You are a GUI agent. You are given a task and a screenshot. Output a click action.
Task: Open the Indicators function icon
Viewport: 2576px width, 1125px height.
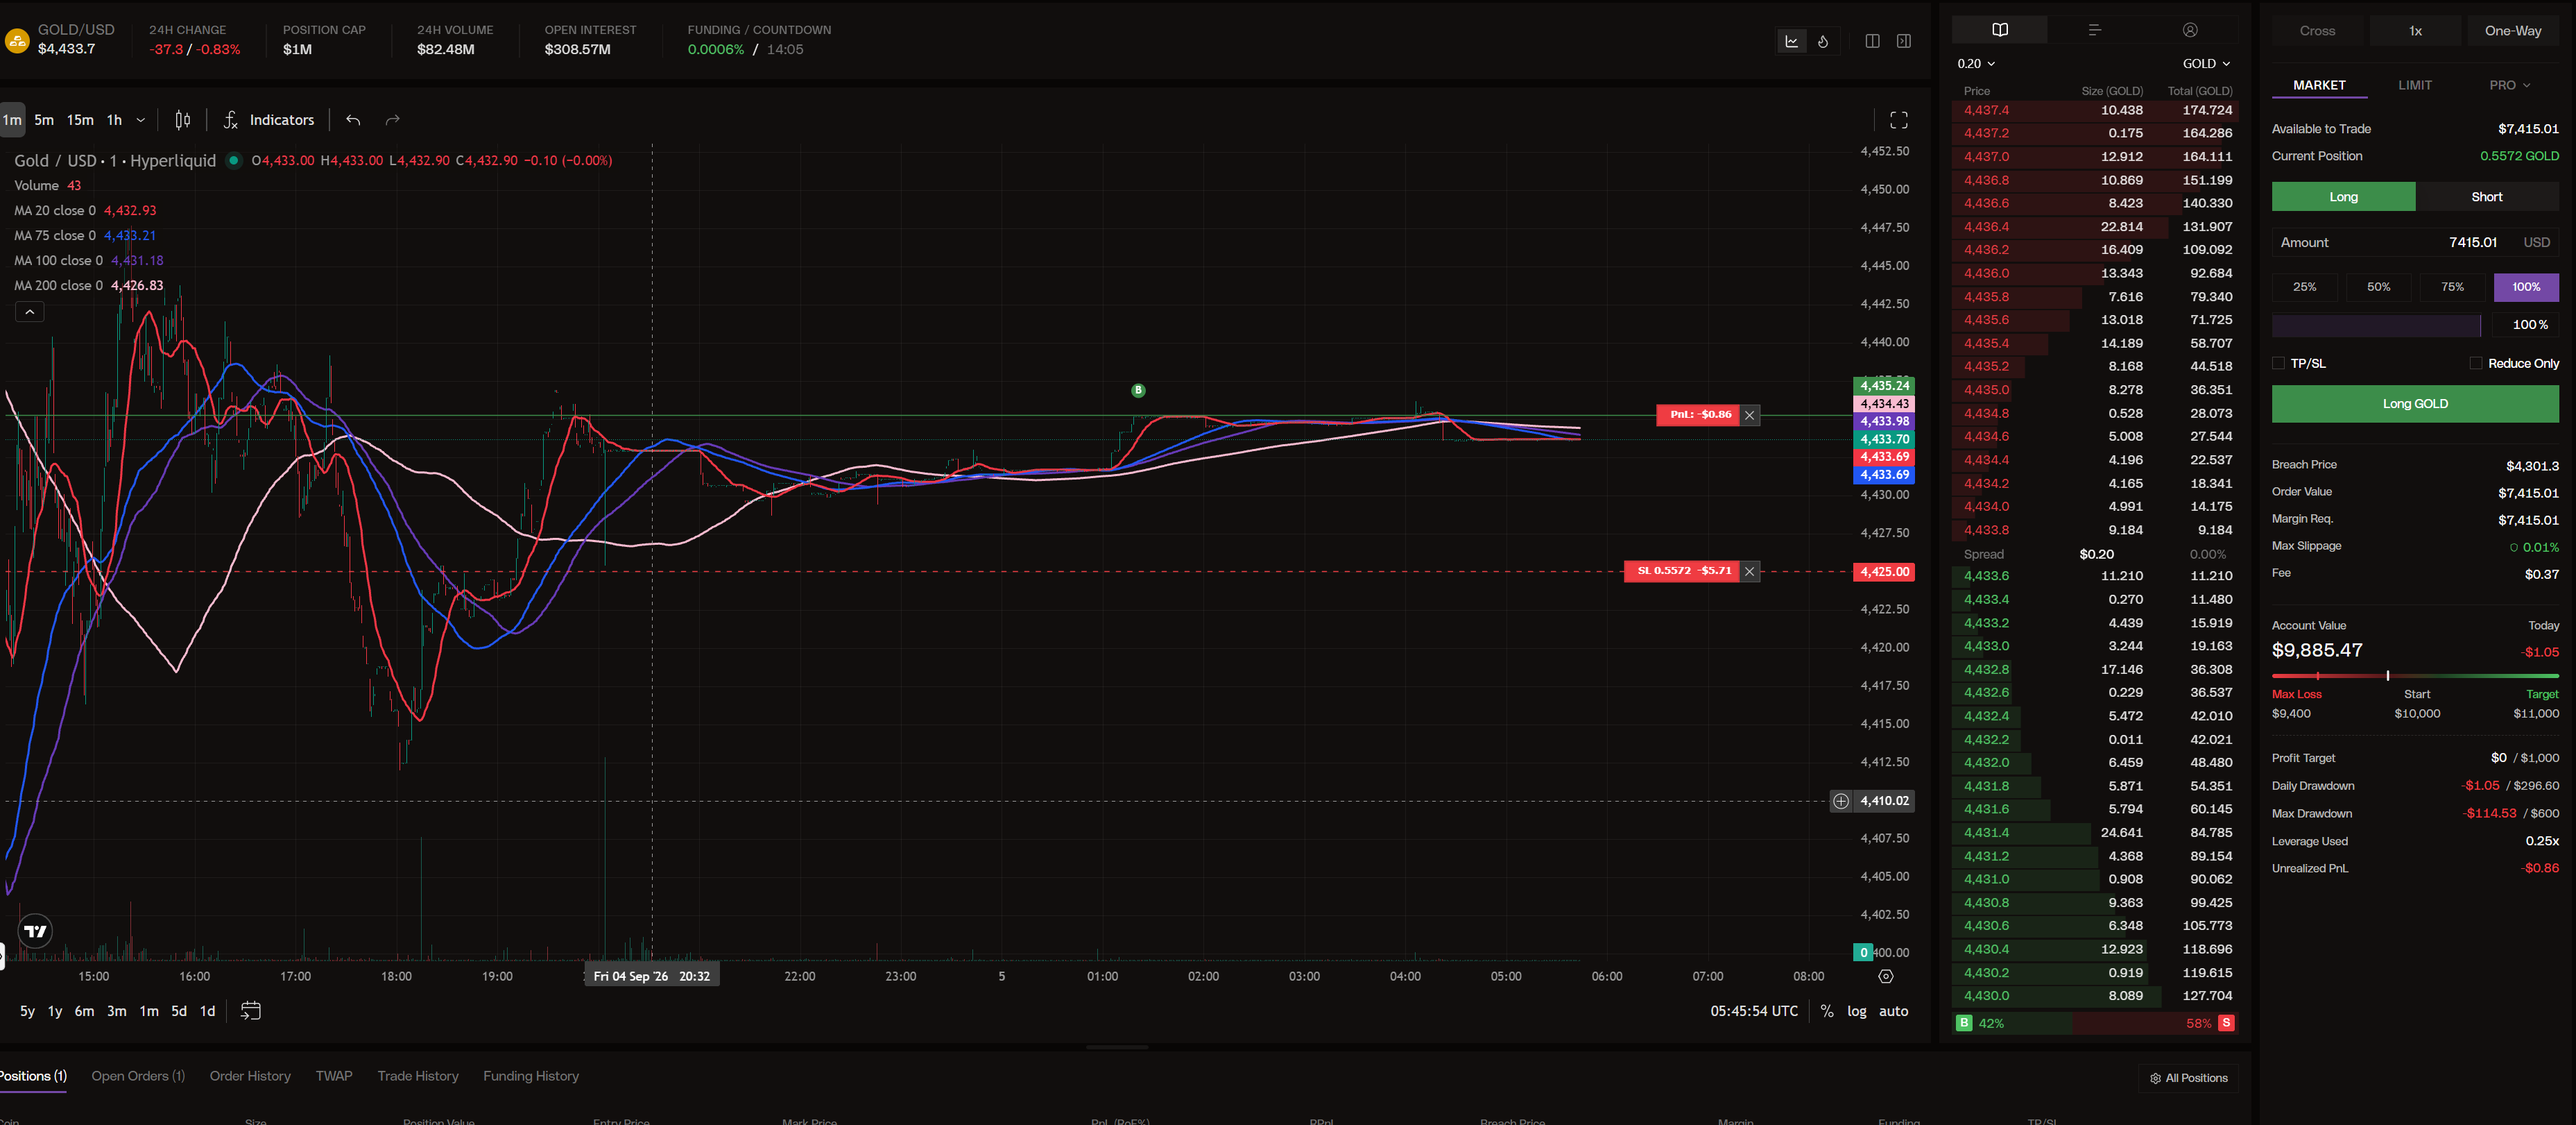(231, 120)
